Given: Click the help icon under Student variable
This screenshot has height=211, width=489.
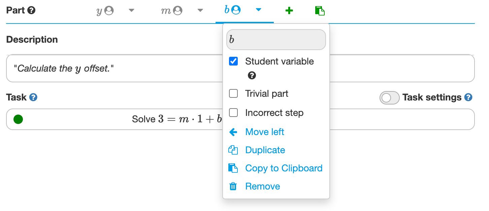Looking at the screenshot, I should point(251,75).
